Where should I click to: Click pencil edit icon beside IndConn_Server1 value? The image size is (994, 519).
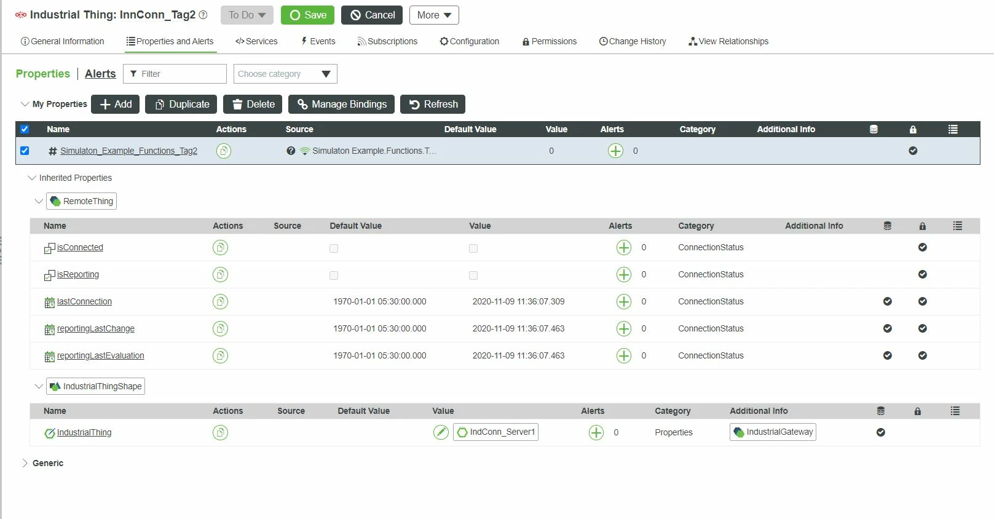[441, 432]
